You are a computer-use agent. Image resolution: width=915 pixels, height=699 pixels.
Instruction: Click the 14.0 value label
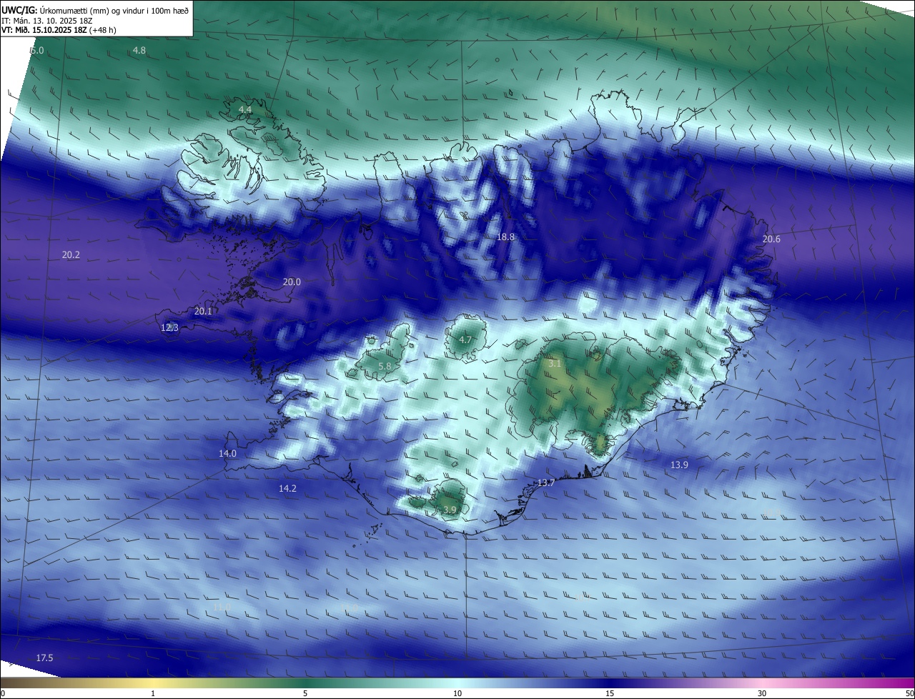coord(227,454)
